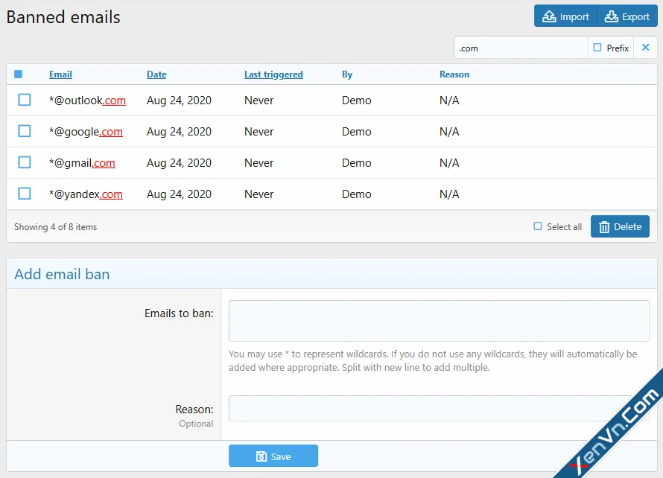Check the header select-all box

[x=17, y=74]
